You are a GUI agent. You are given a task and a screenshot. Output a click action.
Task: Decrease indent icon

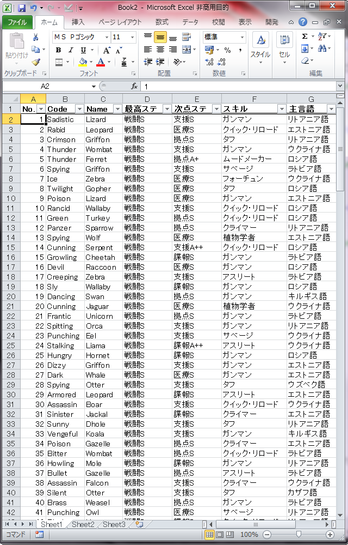pos(148,62)
